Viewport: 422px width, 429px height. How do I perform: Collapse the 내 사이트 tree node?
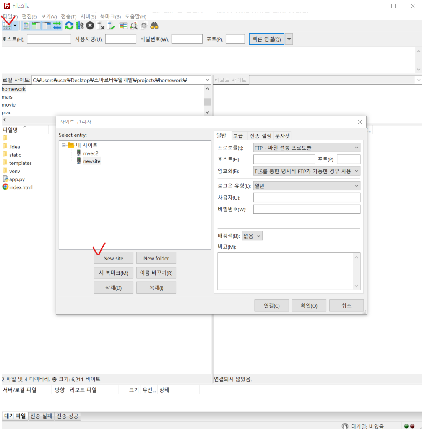pos(63,145)
